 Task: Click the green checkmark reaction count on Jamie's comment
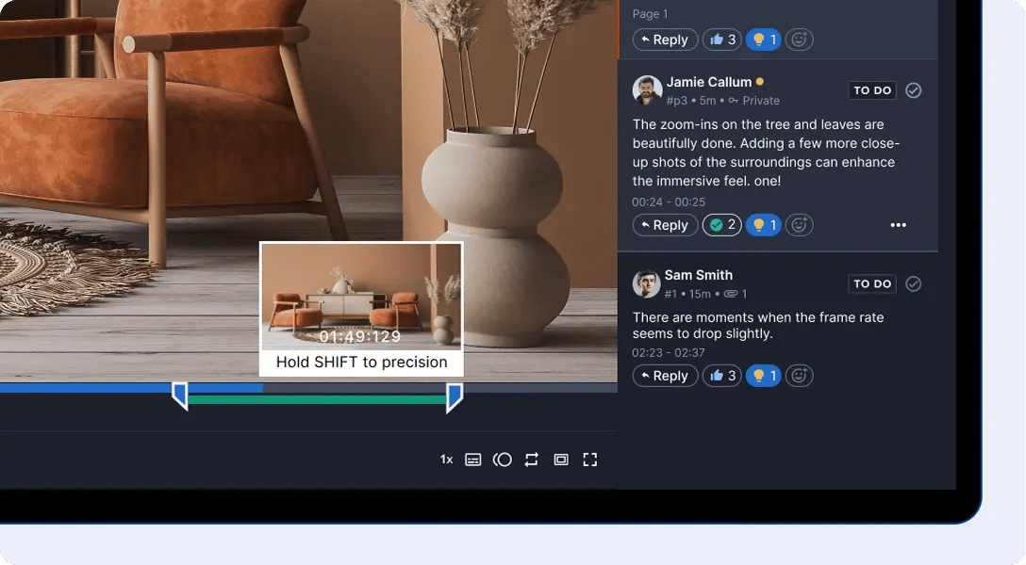pos(721,224)
